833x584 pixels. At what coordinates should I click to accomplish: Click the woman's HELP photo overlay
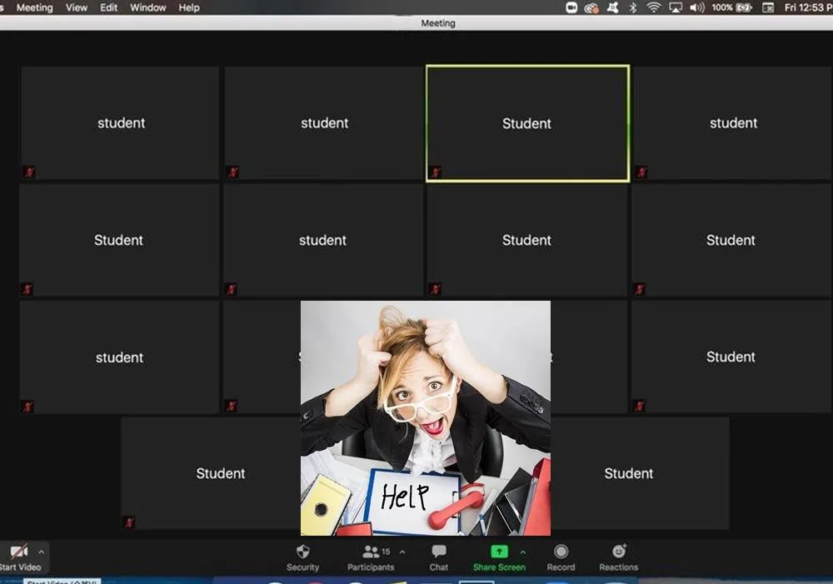[x=425, y=417]
